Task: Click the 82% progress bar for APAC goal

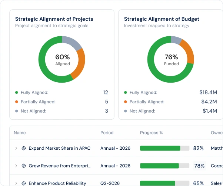Action: coord(165,148)
